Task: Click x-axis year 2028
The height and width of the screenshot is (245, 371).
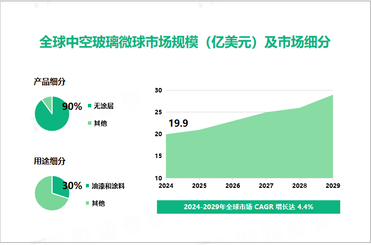Action: tap(299, 186)
